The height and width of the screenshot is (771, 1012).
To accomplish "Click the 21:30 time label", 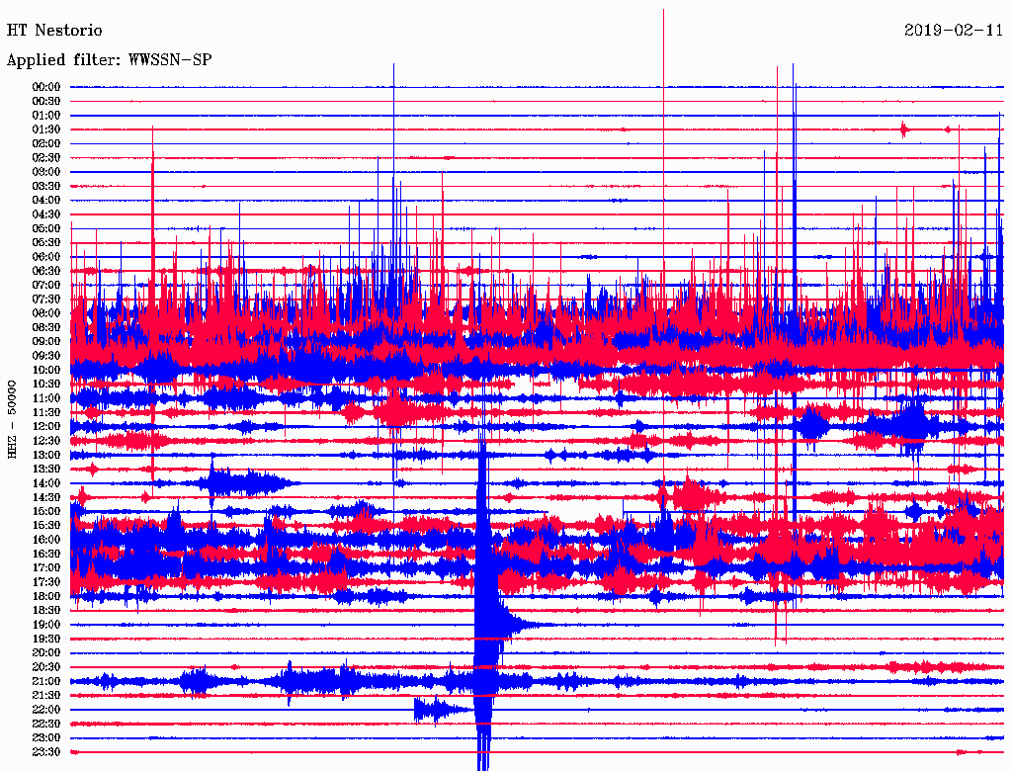I will coord(46,696).
